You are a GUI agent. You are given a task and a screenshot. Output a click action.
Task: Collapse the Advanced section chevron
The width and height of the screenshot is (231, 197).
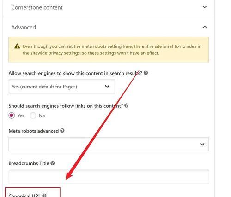tap(205, 27)
